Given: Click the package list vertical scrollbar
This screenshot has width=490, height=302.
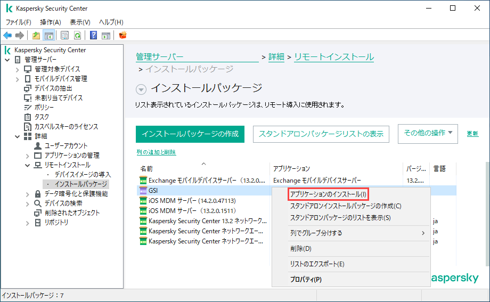Looking at the screenshot, I should (488, 214).
